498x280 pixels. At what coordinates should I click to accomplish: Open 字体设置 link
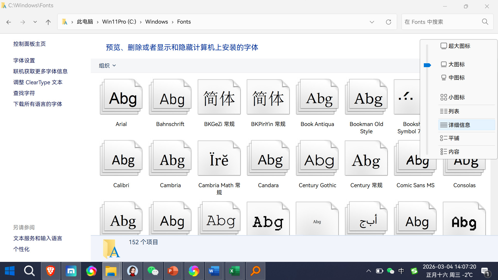coord(24,60)
